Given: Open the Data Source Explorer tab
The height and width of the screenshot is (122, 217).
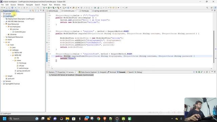Looking at the screenshot, I should pos(87,72).
